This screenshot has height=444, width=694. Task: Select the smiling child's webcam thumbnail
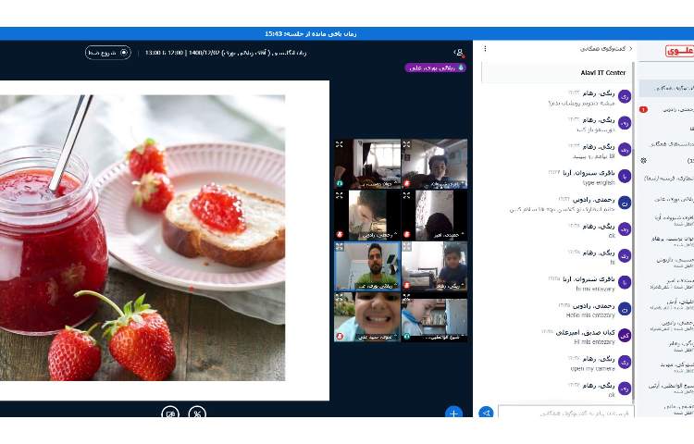[367, 317]
